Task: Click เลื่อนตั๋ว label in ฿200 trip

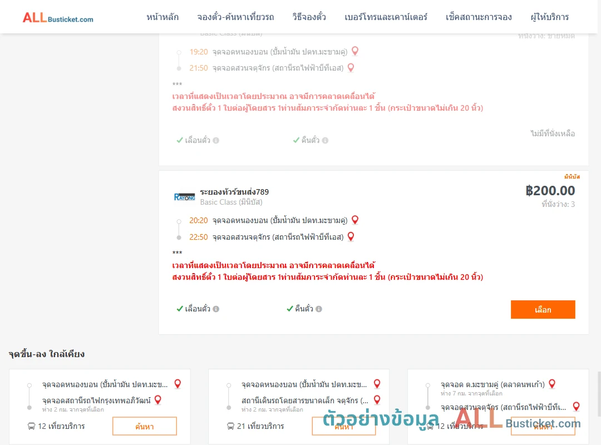Action: coord(198,309)
